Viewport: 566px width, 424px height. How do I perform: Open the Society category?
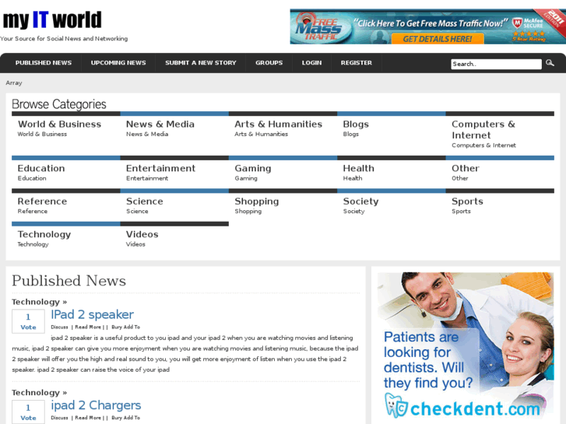360,201
